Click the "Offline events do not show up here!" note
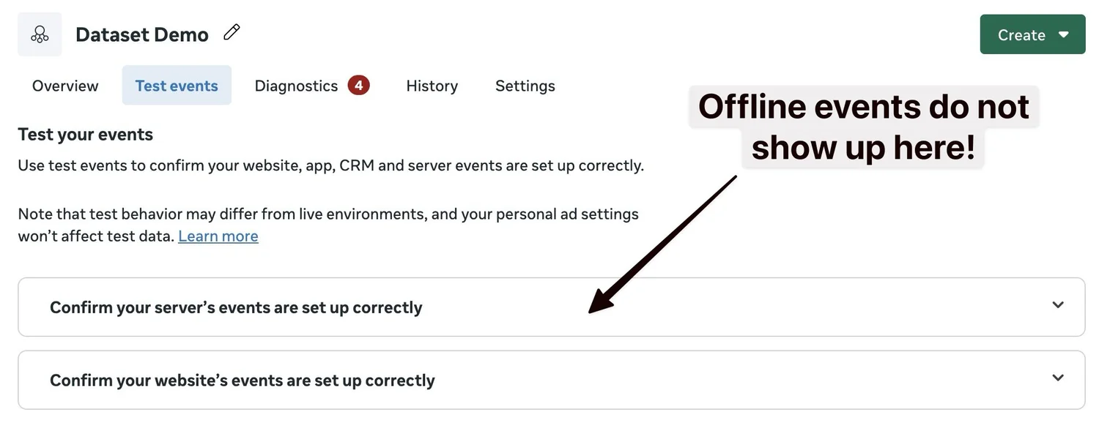Viewport: 1099px width, 423px height. pyautogui.click(x=863, y=127)
